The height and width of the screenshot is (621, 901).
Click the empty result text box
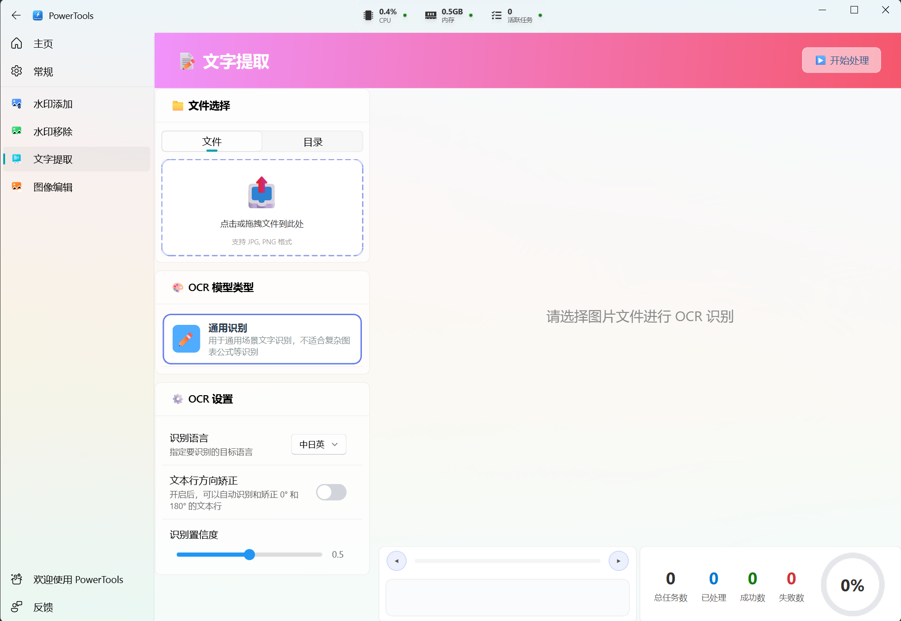(x=508, y=597)
